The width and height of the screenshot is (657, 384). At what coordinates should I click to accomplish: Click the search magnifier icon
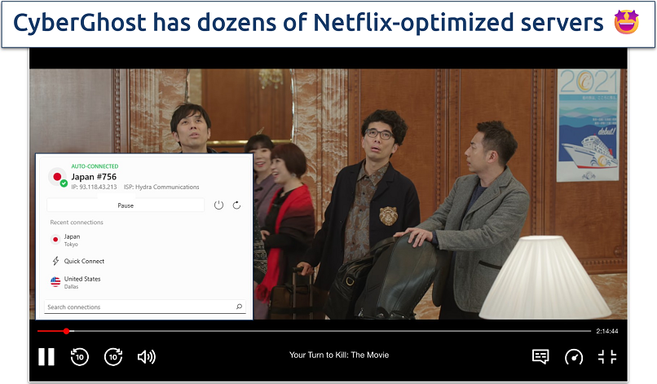[x=239, y=307]
